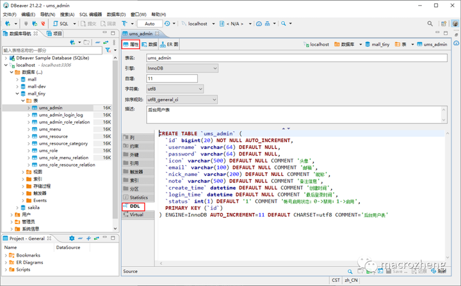This screenshot has width=461, height=286.
Task: Click the 表名 ums_admin name field
Action: coord(296,58)
